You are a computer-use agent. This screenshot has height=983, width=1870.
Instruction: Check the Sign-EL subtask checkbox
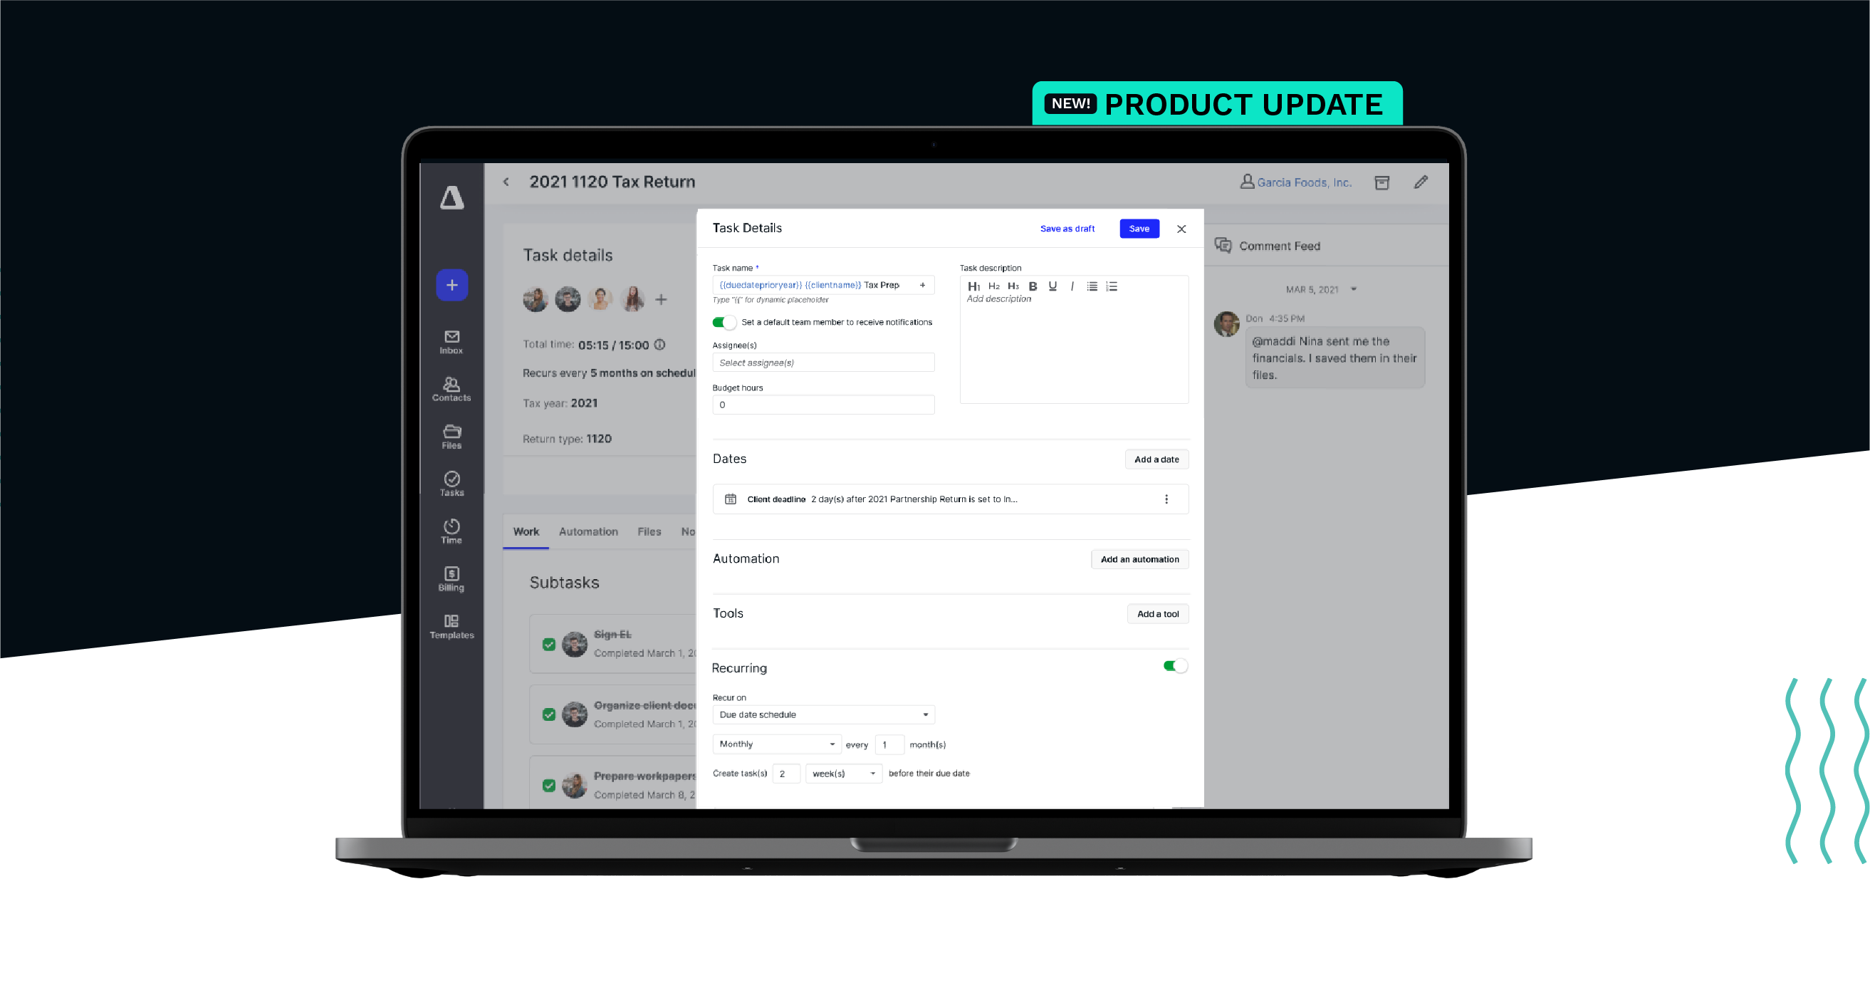(549, 644)
